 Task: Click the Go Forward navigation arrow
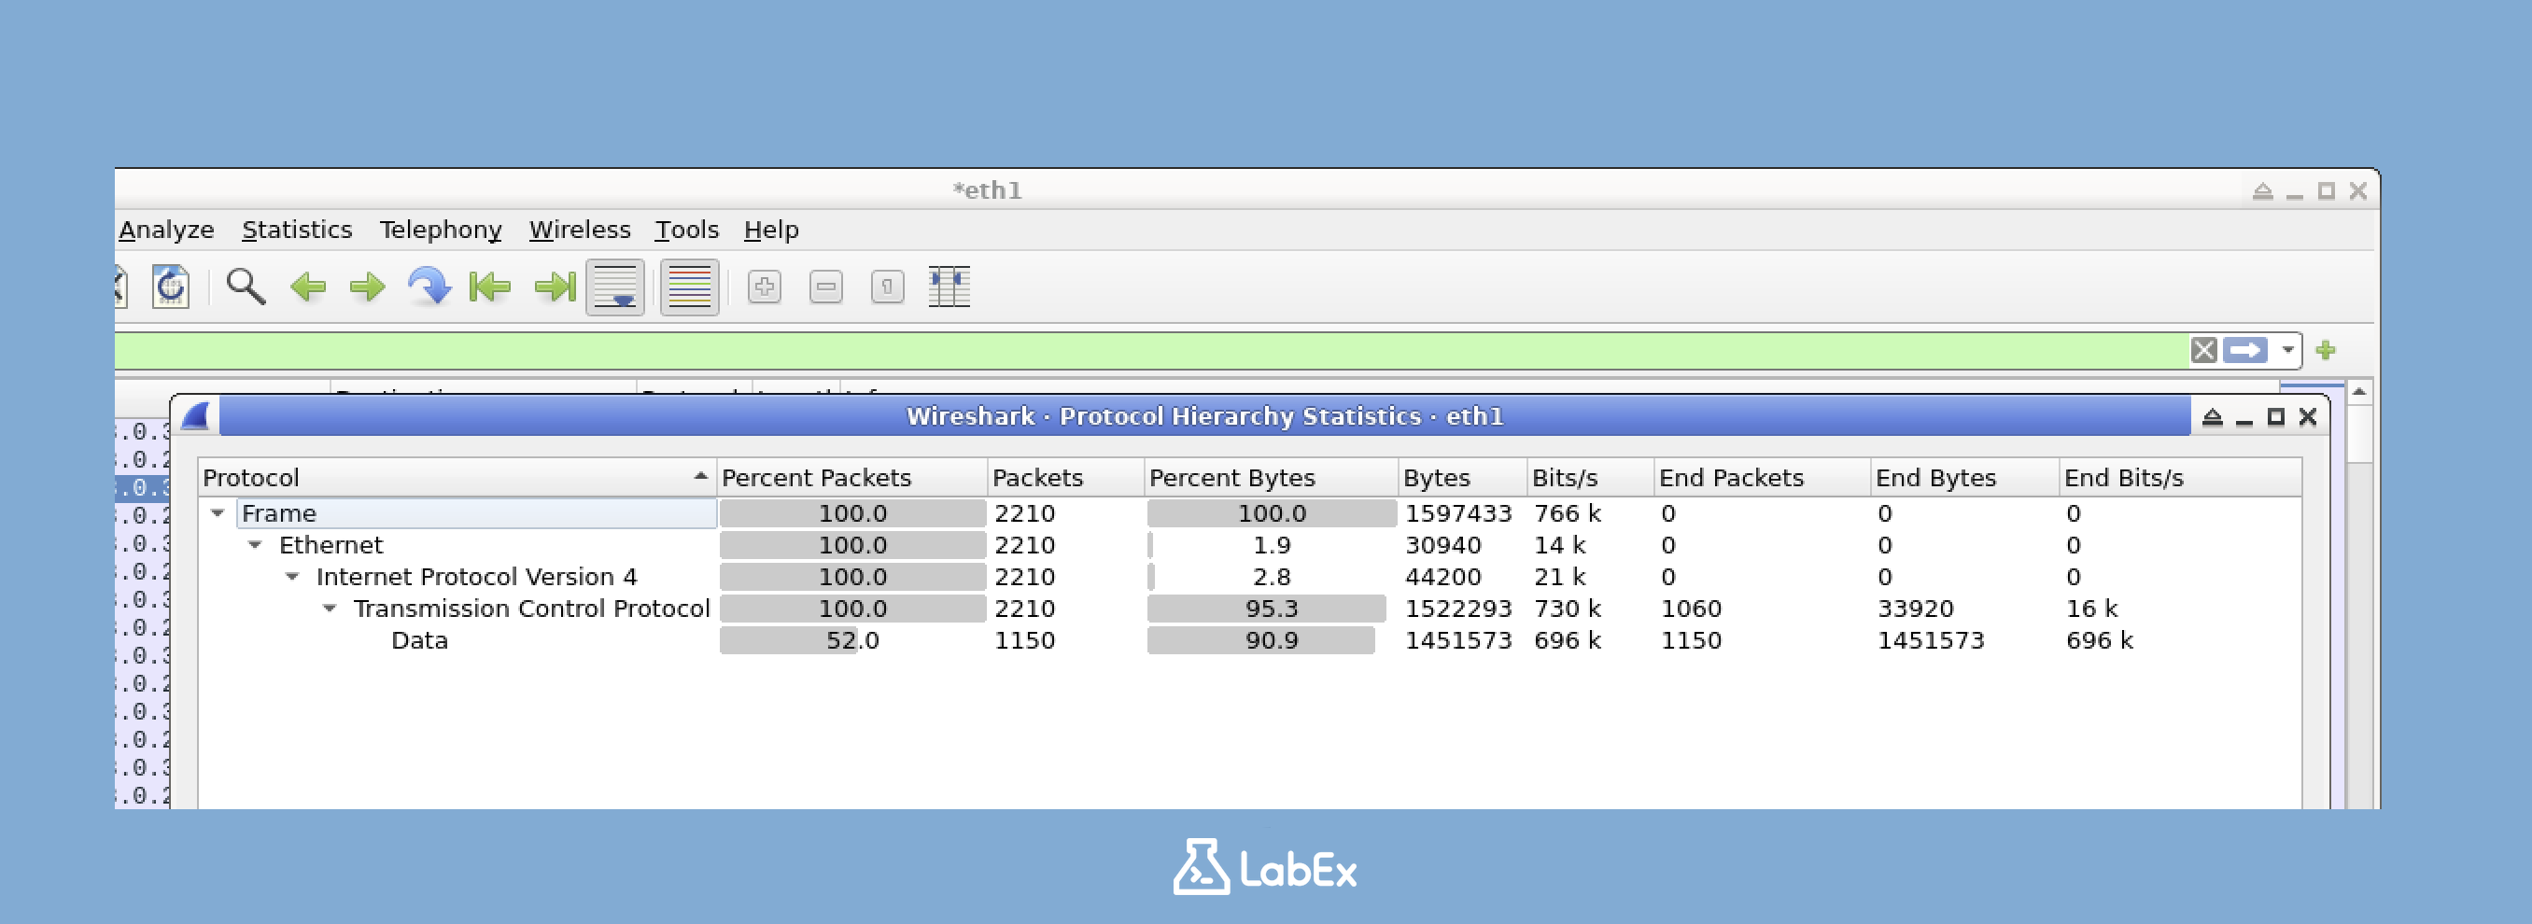pyautogui.click(x=367, y=286)
